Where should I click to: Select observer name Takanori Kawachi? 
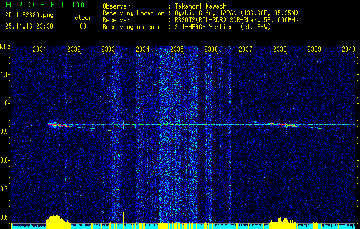[x=202, y=6]
